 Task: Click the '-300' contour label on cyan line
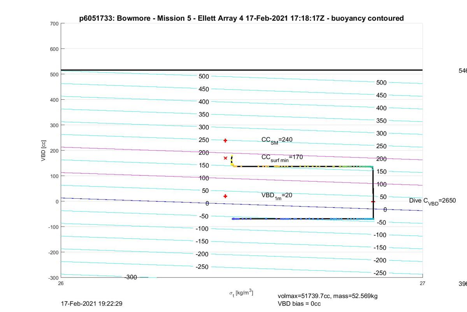pos(131,277)
